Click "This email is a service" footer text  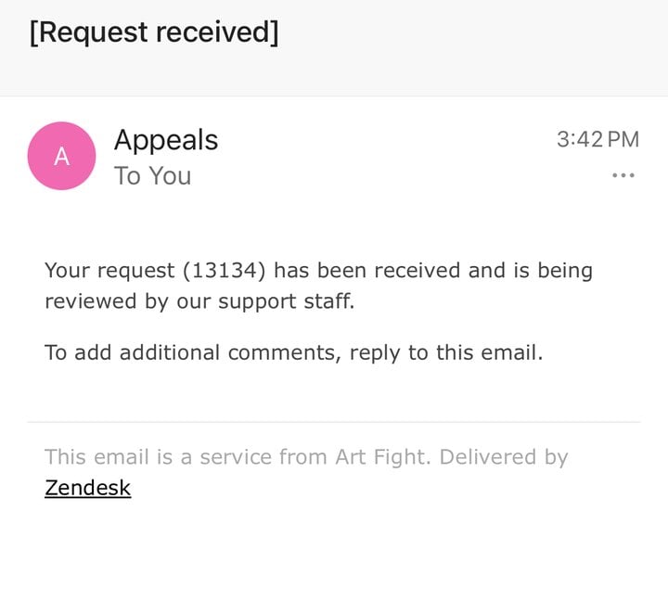(x=148, y=457)
